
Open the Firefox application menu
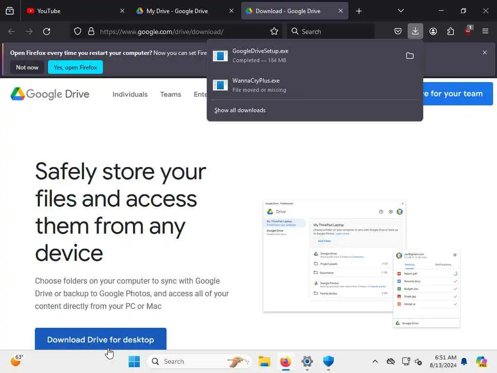tap(485, 31)
